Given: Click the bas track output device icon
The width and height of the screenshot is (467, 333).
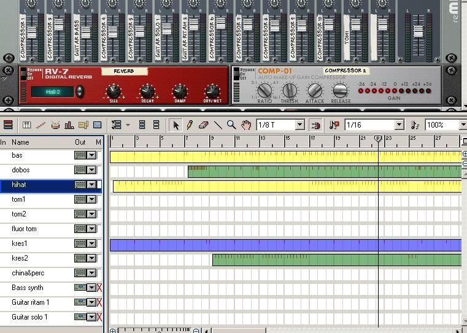Looking at the screenshot, I should click(x=80, y=155).
